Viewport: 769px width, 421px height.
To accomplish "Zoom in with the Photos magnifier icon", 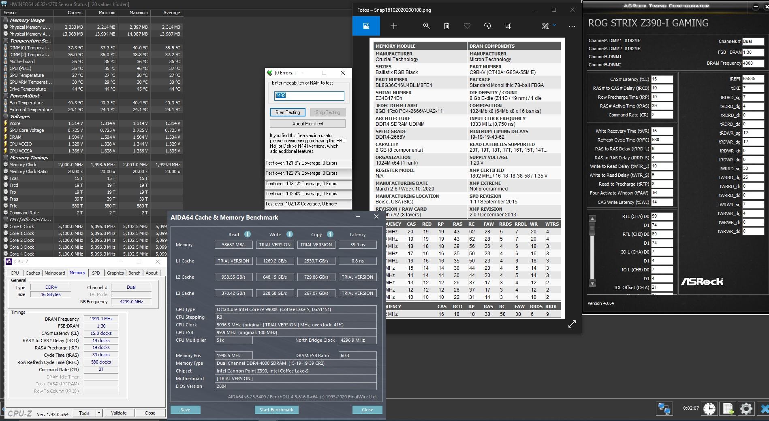I will click(x=426, y=26).
